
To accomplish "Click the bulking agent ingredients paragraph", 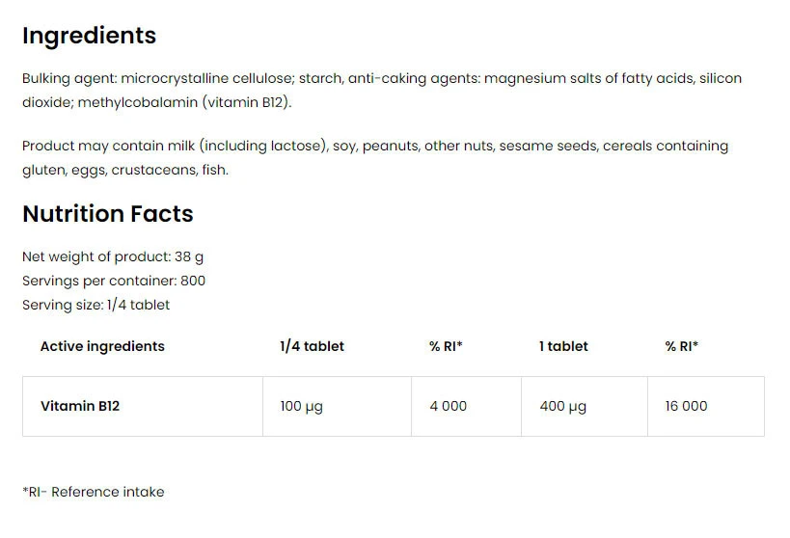I will click(x=382, y=79).
